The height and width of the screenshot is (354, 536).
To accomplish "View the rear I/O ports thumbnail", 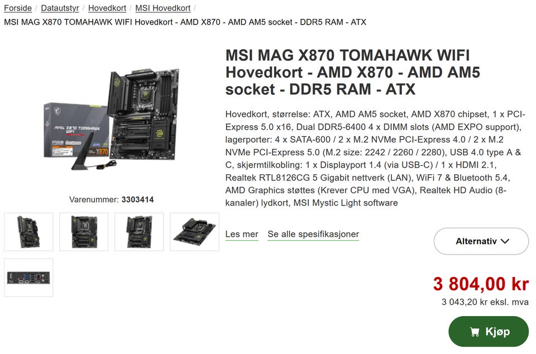I will pyautogui.click(x=28, y=278).
